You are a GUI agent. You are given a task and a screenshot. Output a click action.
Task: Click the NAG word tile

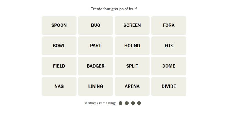point(59,86)
